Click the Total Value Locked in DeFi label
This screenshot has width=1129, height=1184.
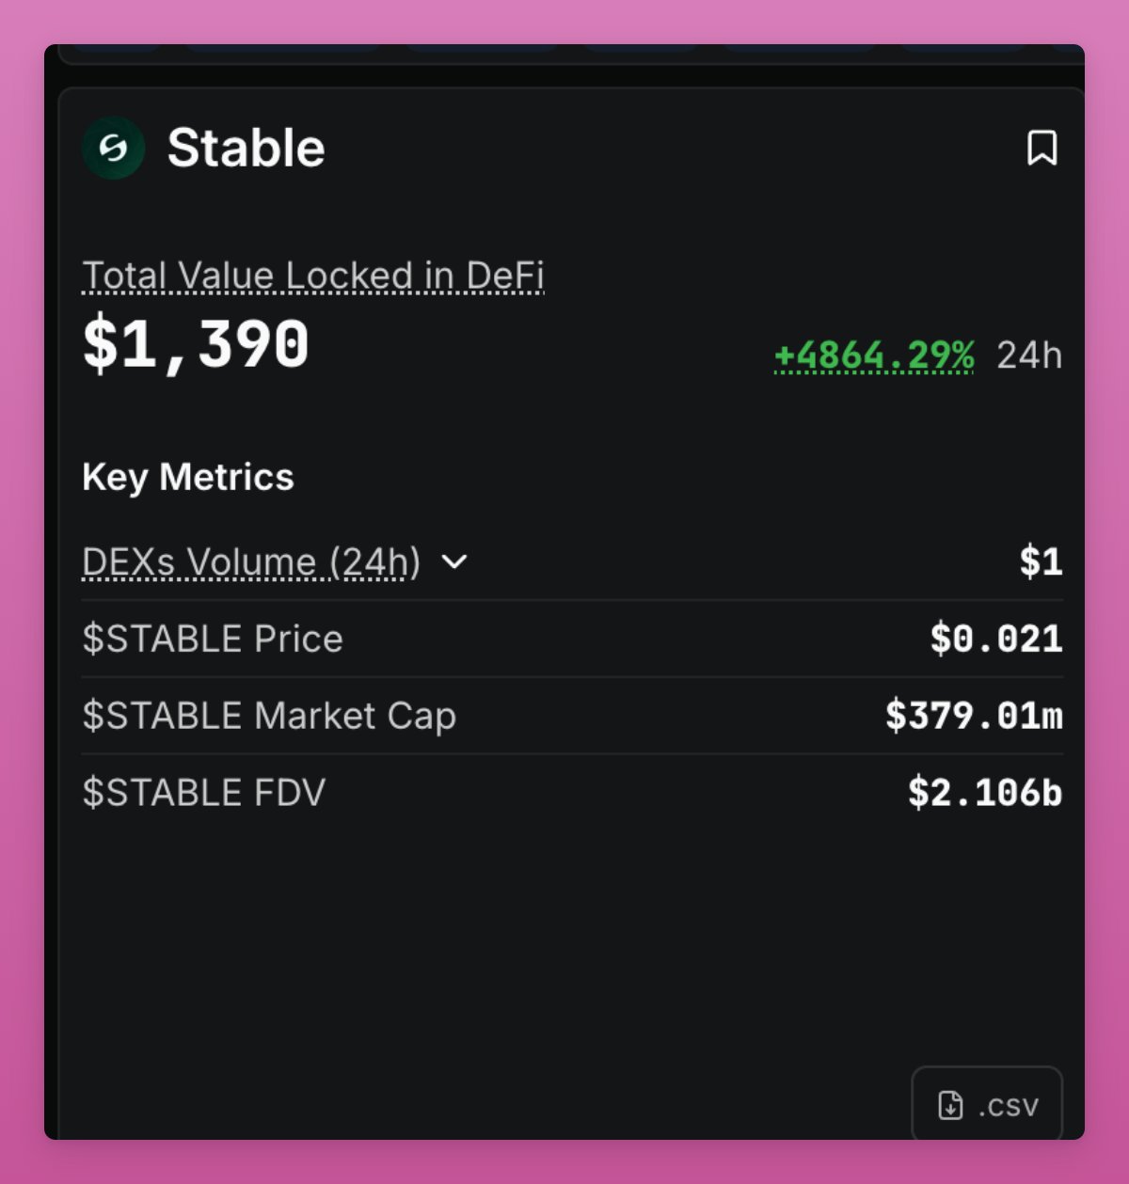point(312,276)
